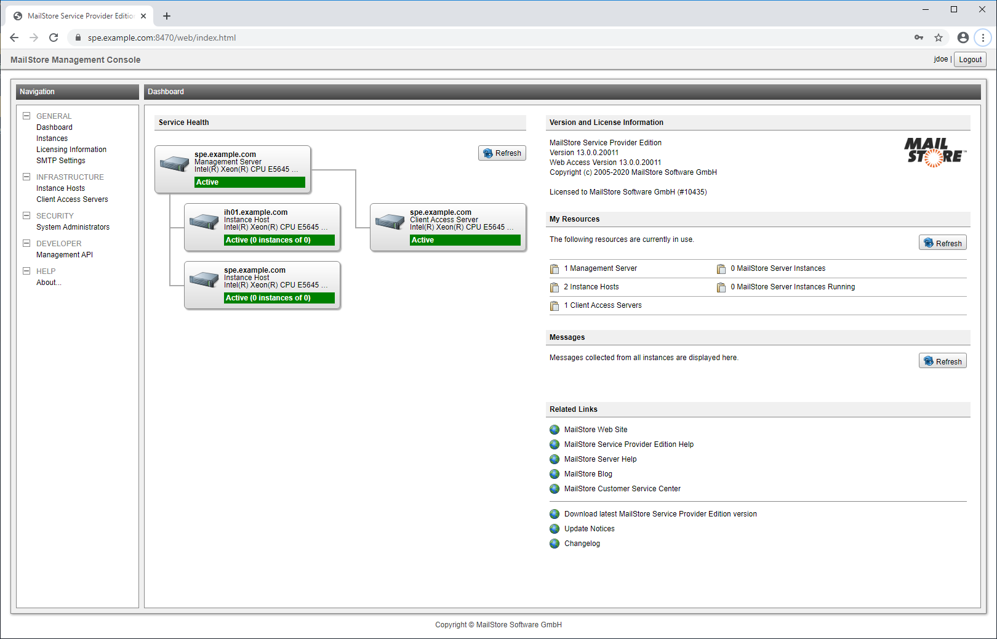Refresh the Service Health panel

click(502, 153)
